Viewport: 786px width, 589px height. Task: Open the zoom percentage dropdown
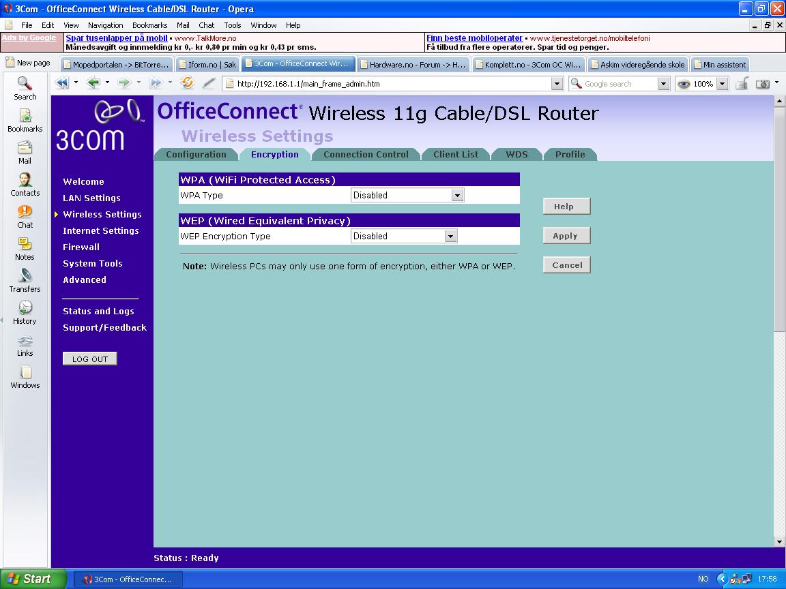[723, 84]
